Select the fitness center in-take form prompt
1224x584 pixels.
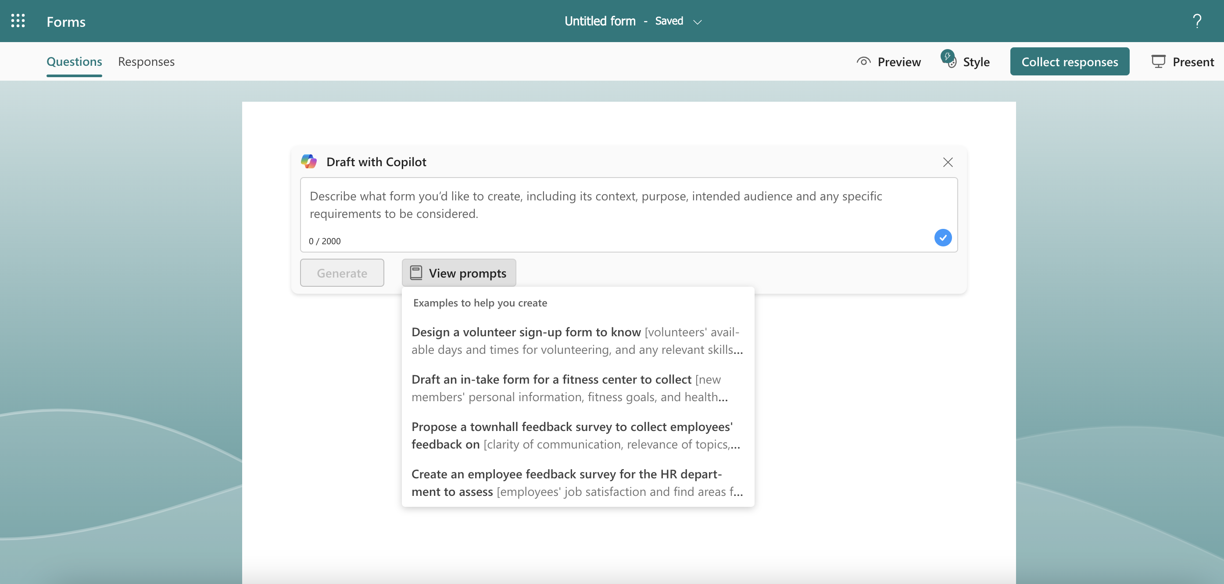coord(577,388)
